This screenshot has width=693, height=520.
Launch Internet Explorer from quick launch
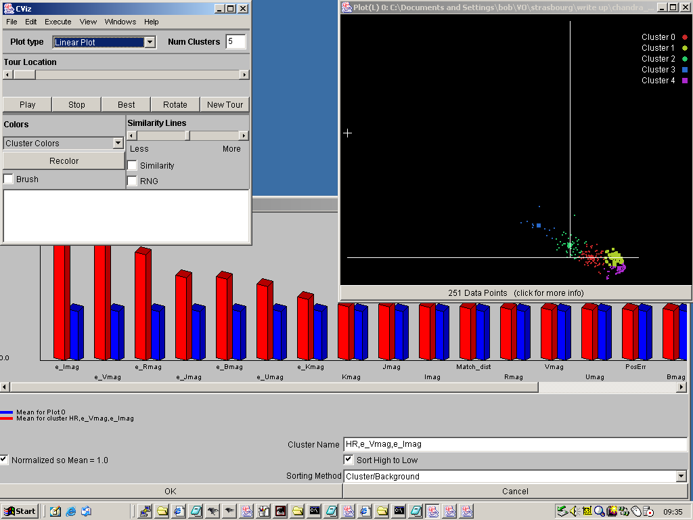click(70, 511)
